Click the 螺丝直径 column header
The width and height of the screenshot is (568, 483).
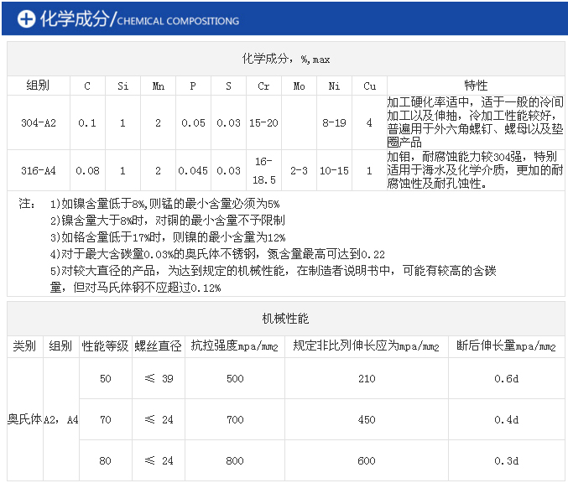(159, 345)
